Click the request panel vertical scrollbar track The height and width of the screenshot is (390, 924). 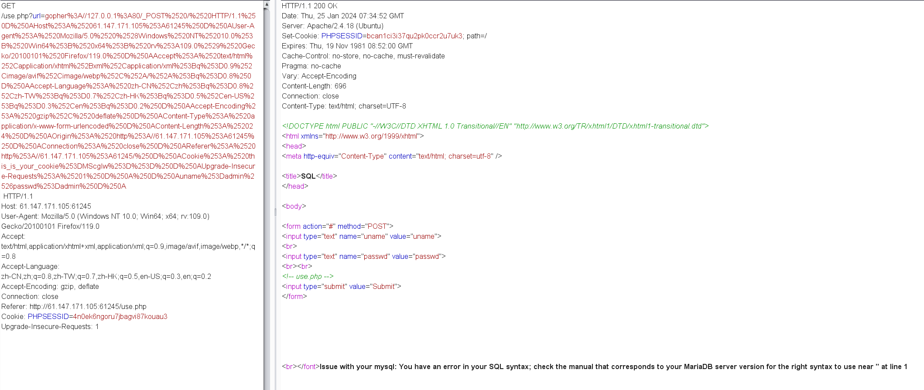click(x=267, y=199)
